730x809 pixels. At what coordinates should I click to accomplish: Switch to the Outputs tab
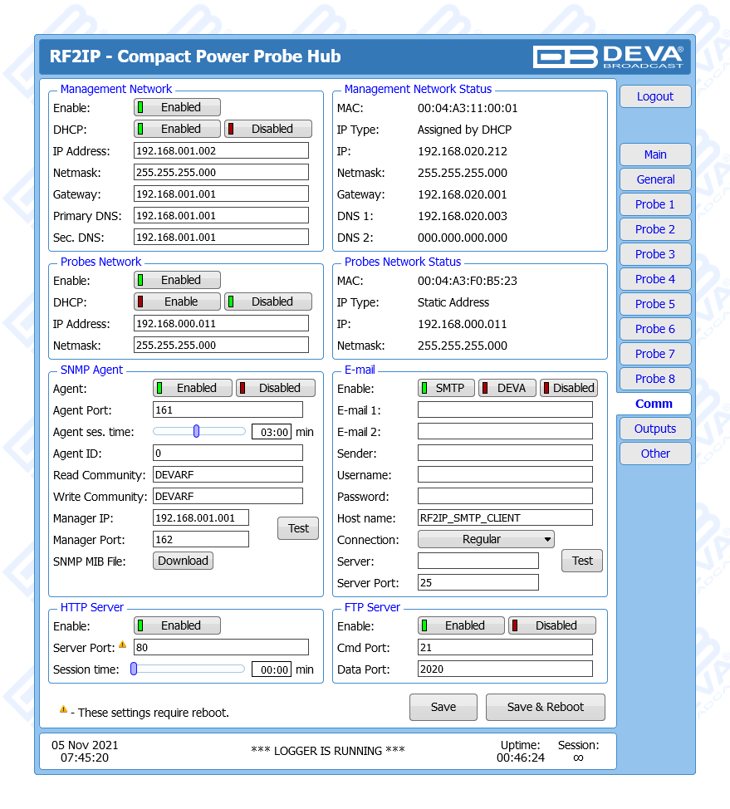[x=654, y=429]
